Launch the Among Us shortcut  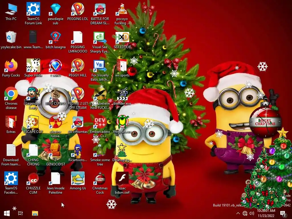78,181
